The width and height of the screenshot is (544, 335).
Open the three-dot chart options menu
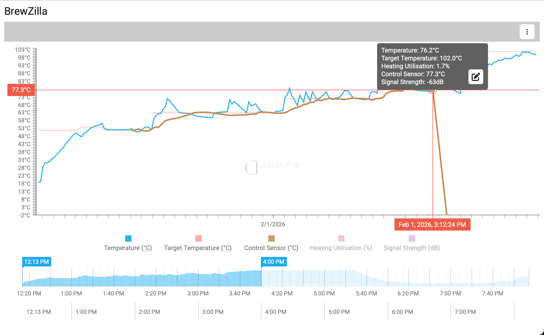(527, 32)
